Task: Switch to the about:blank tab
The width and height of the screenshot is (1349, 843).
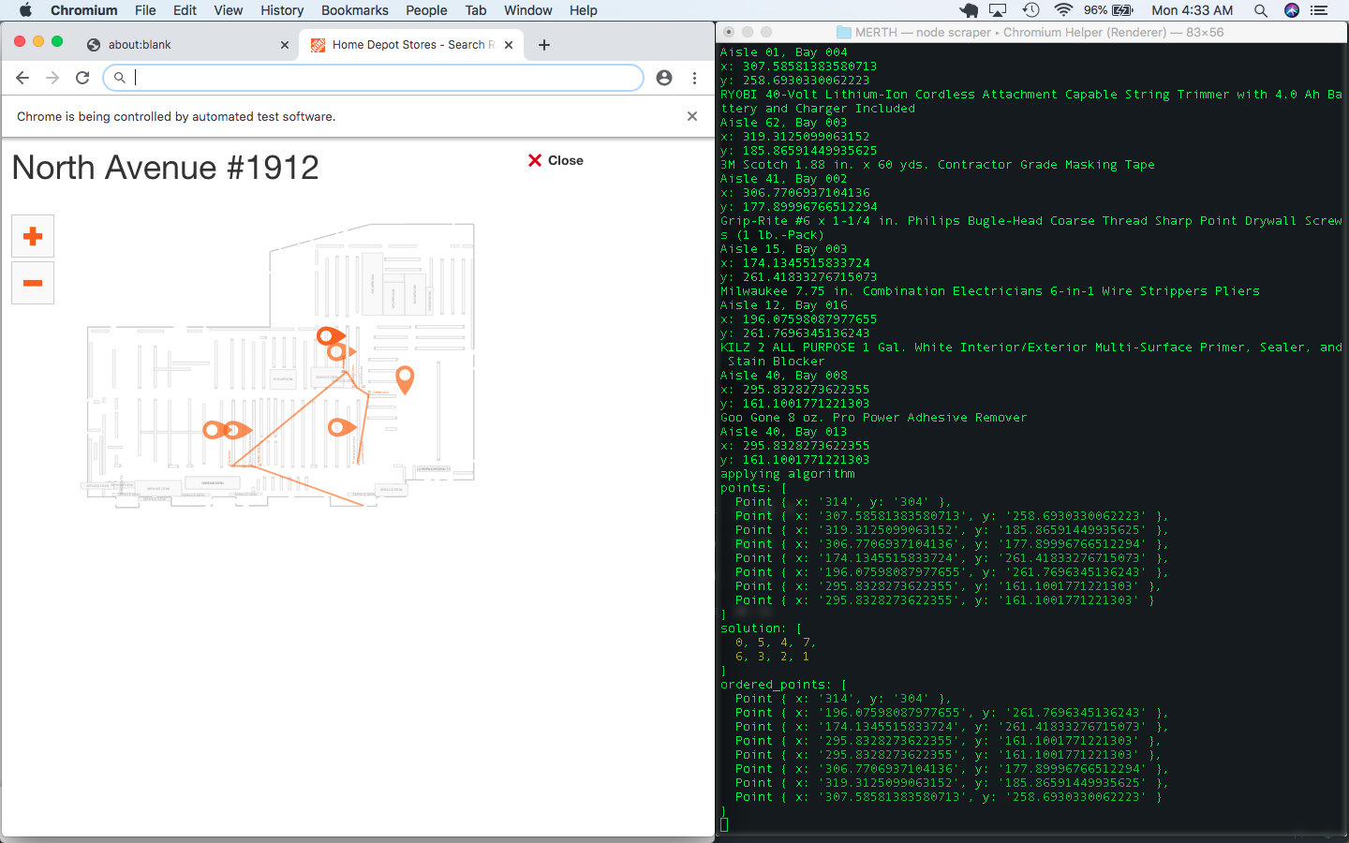Action: (140, 45)
